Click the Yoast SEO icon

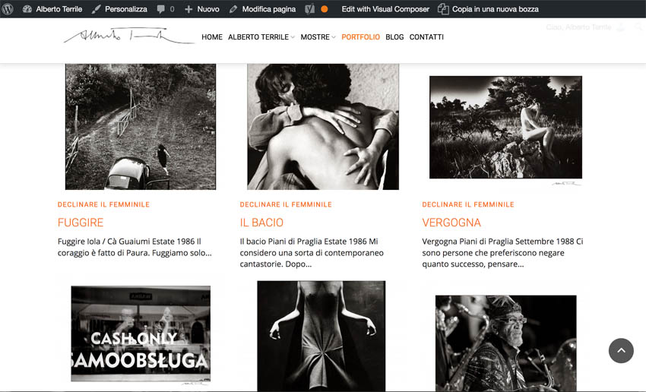tap(310, 9)
